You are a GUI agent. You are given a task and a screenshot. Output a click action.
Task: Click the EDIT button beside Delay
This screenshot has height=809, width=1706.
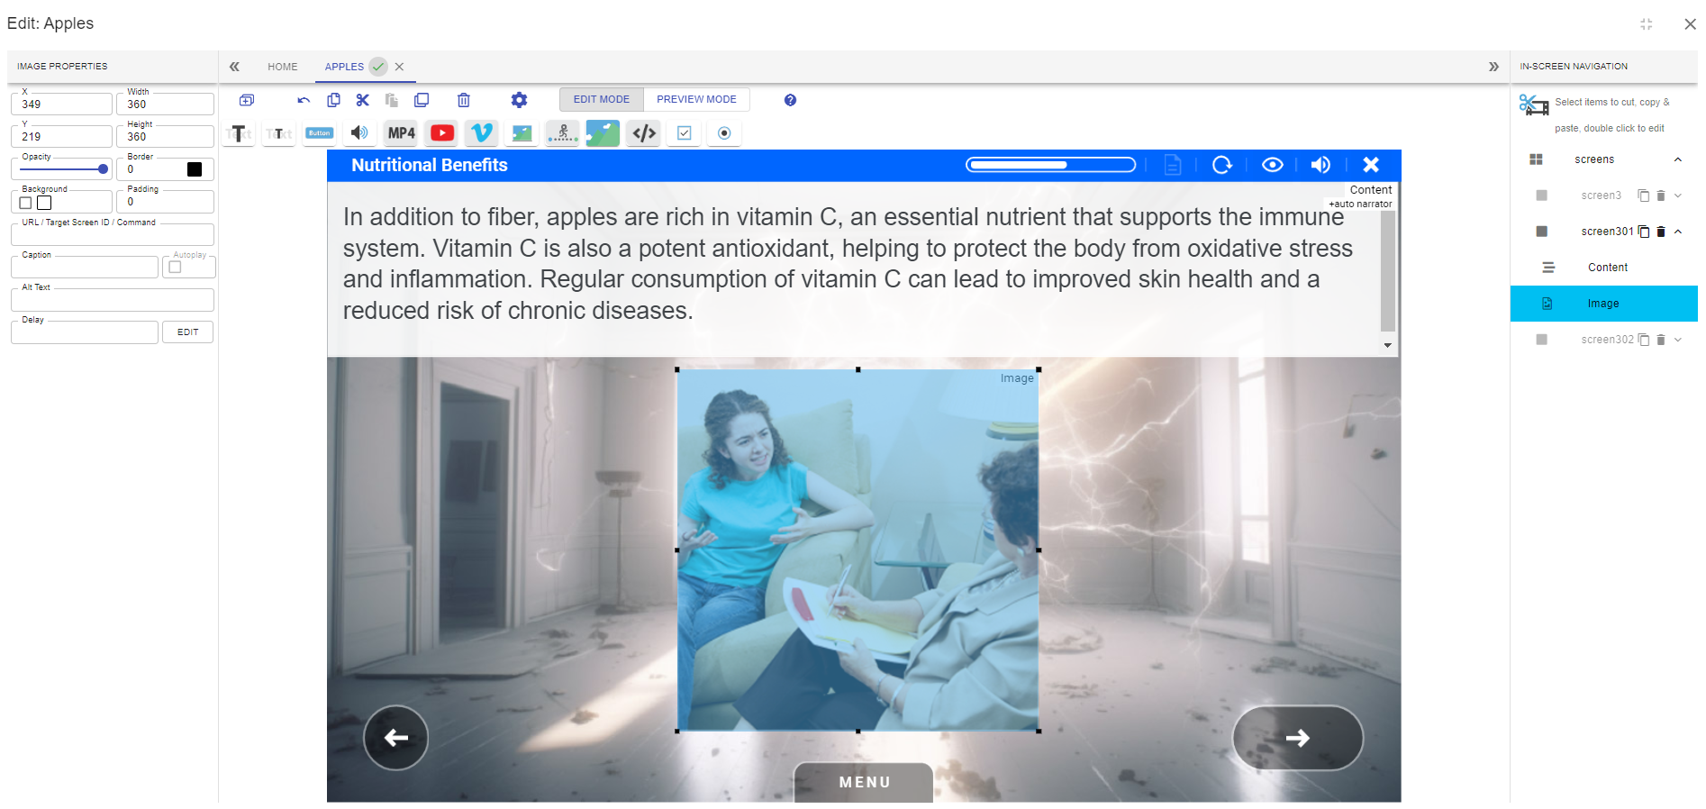coord(187,332)
